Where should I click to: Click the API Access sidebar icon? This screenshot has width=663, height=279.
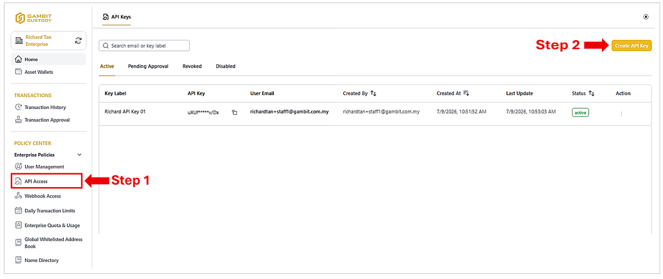coord(18,181)
